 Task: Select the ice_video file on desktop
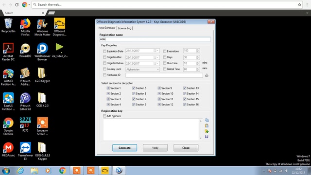tap(59, 51)
